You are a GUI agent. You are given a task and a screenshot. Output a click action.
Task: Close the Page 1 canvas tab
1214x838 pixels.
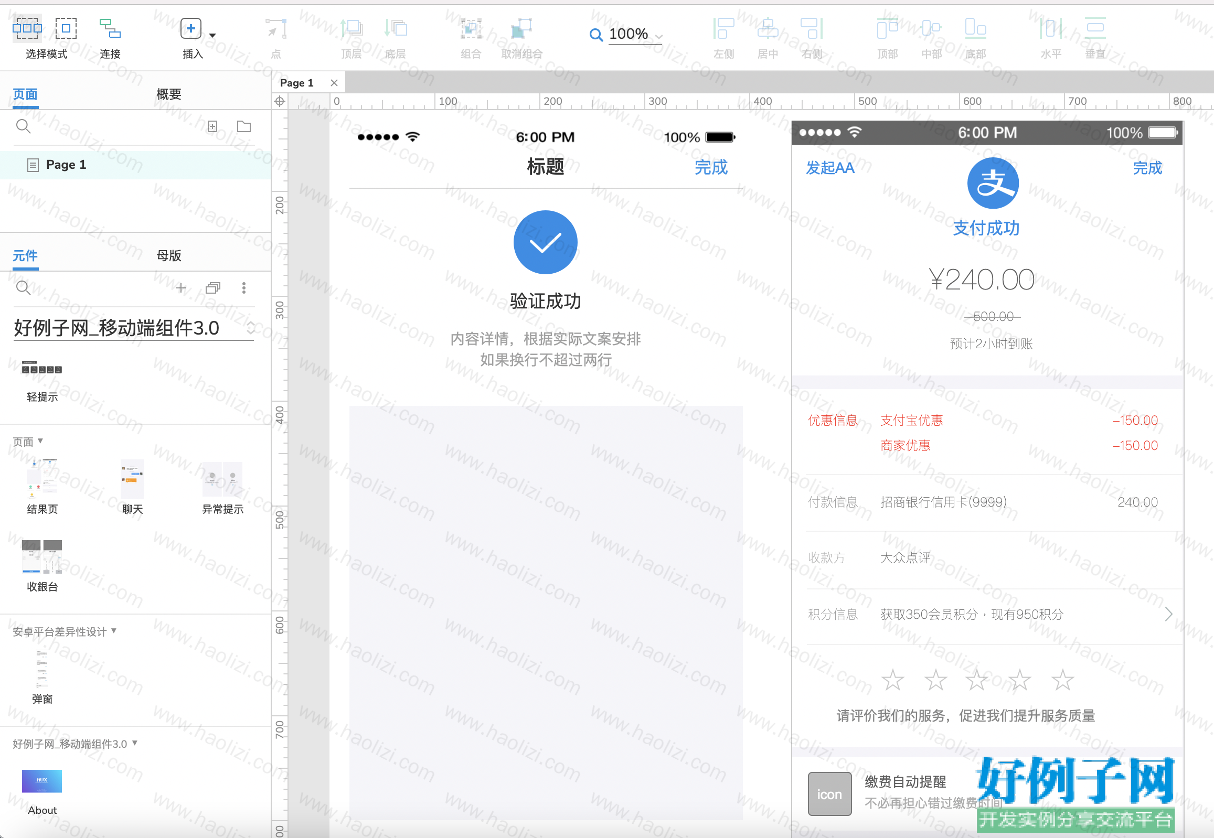tap(334, 83)
